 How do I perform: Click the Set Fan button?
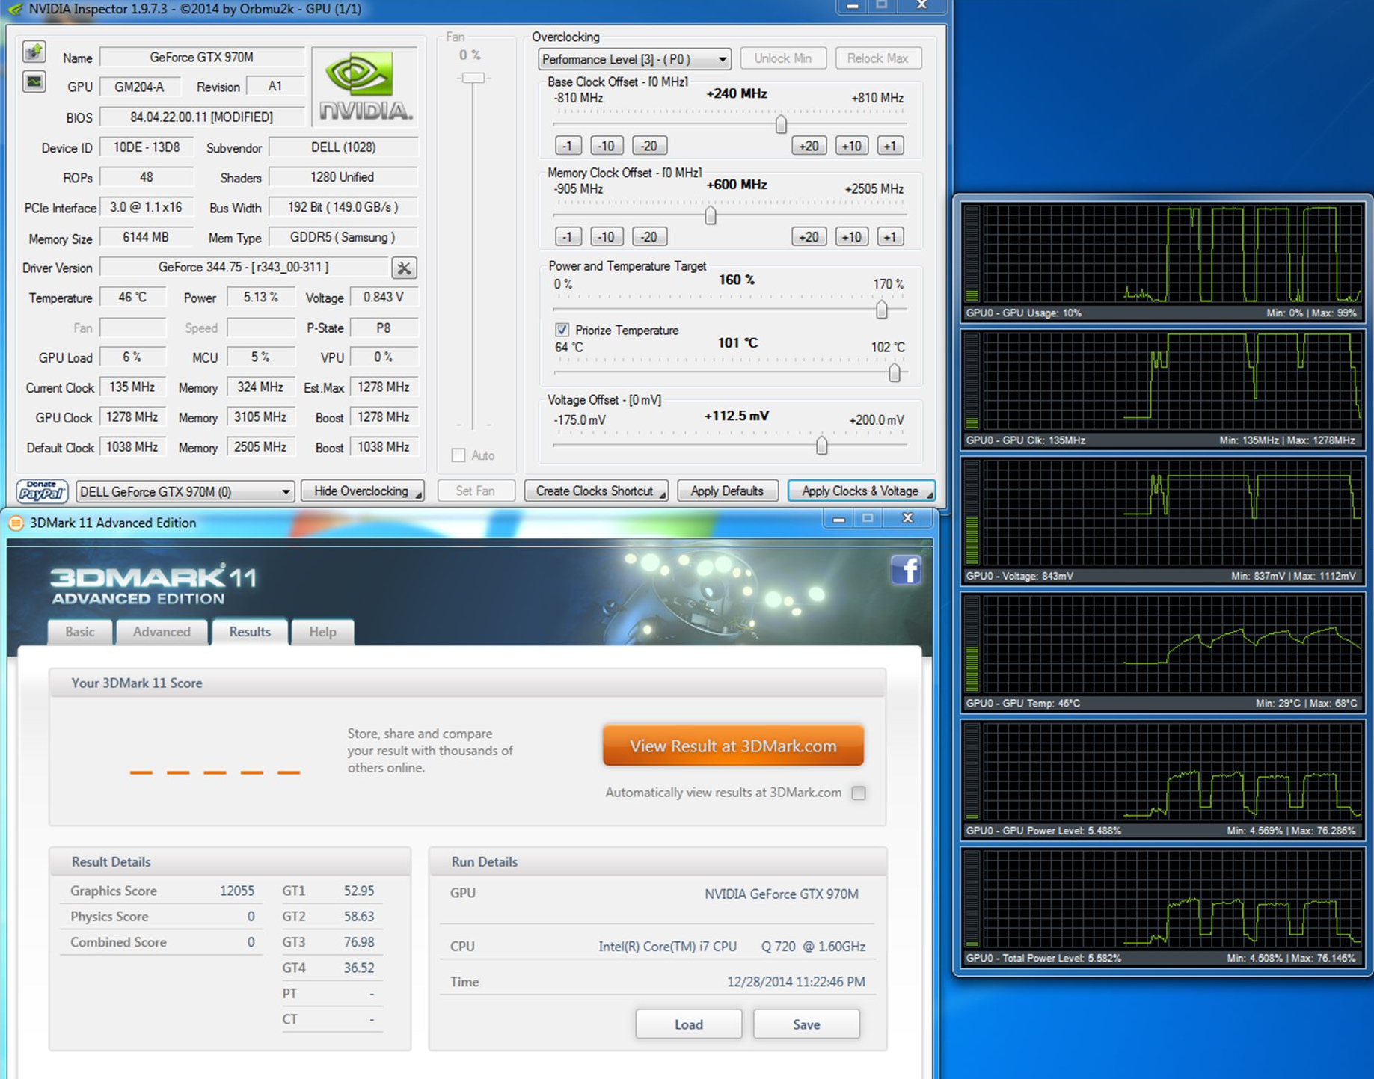476,491
